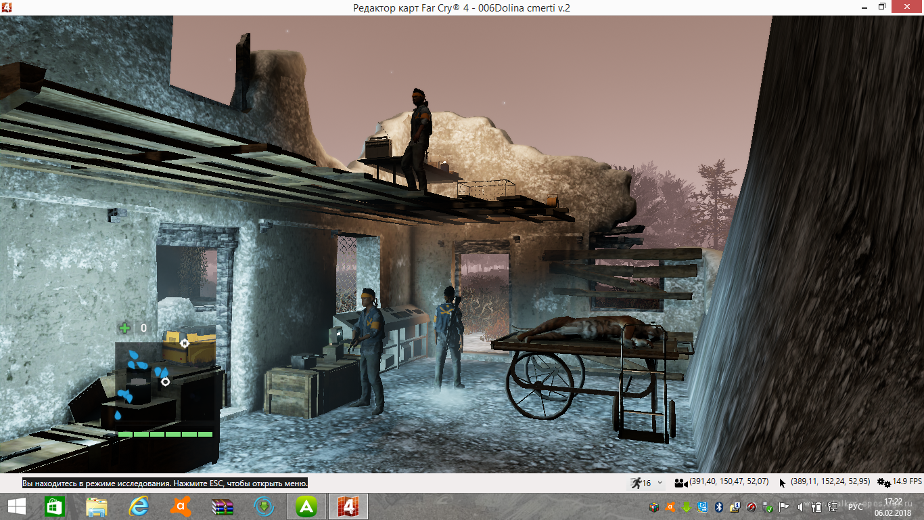
Task: Click the green download arrow tray icon
Action: (687, 507)
